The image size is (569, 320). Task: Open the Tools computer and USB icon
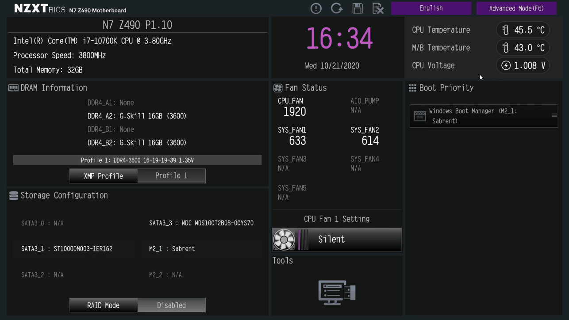coord(337,292)
